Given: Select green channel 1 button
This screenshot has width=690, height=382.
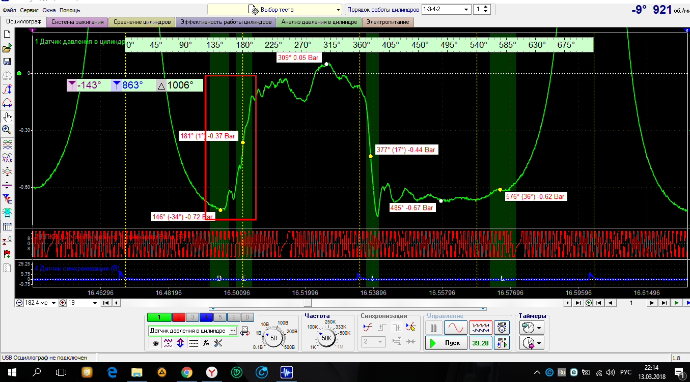Looking at the screenshot, I should (x=159, y=317).
